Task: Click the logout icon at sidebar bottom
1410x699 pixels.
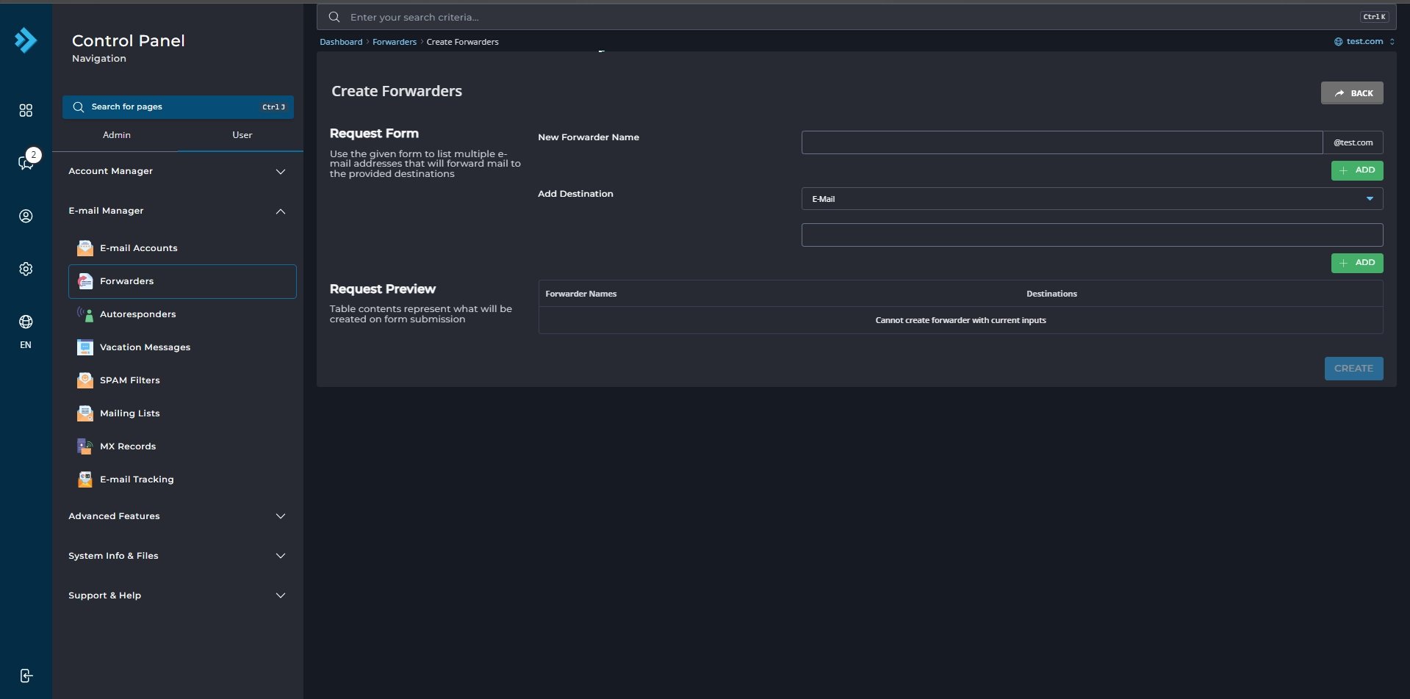Action: (x=26, y=676)
